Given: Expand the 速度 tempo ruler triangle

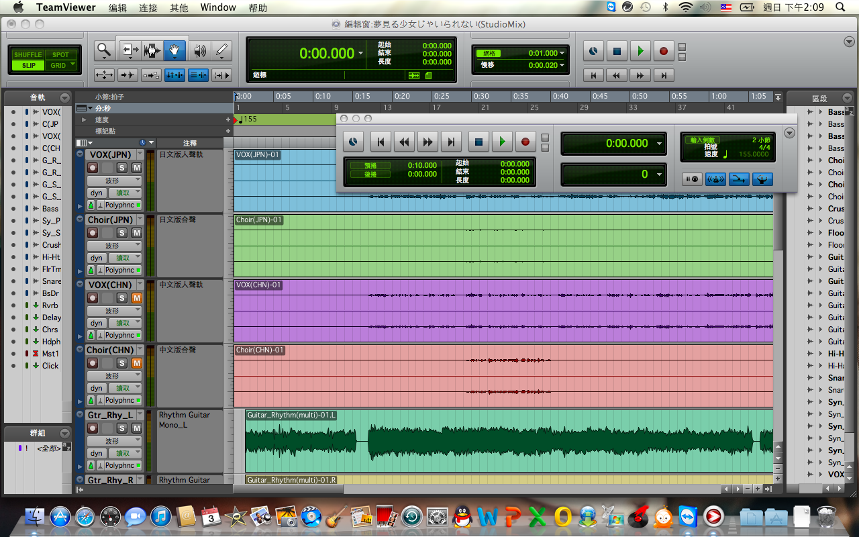Looking at the screenshot, I should click(84, 119).
